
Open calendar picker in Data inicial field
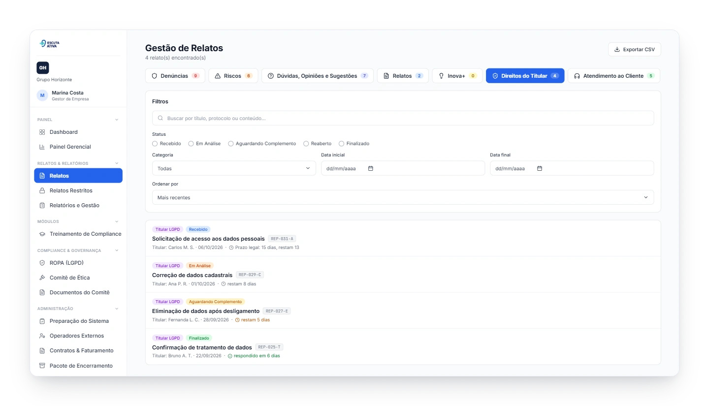pos(371,168)
